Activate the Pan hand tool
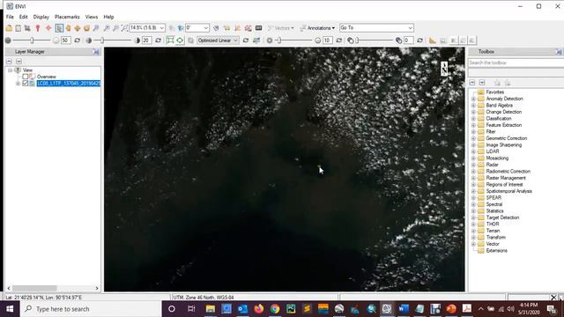Image resolution: width=564 pixels, height=317 pixels. tap(68, 28)
